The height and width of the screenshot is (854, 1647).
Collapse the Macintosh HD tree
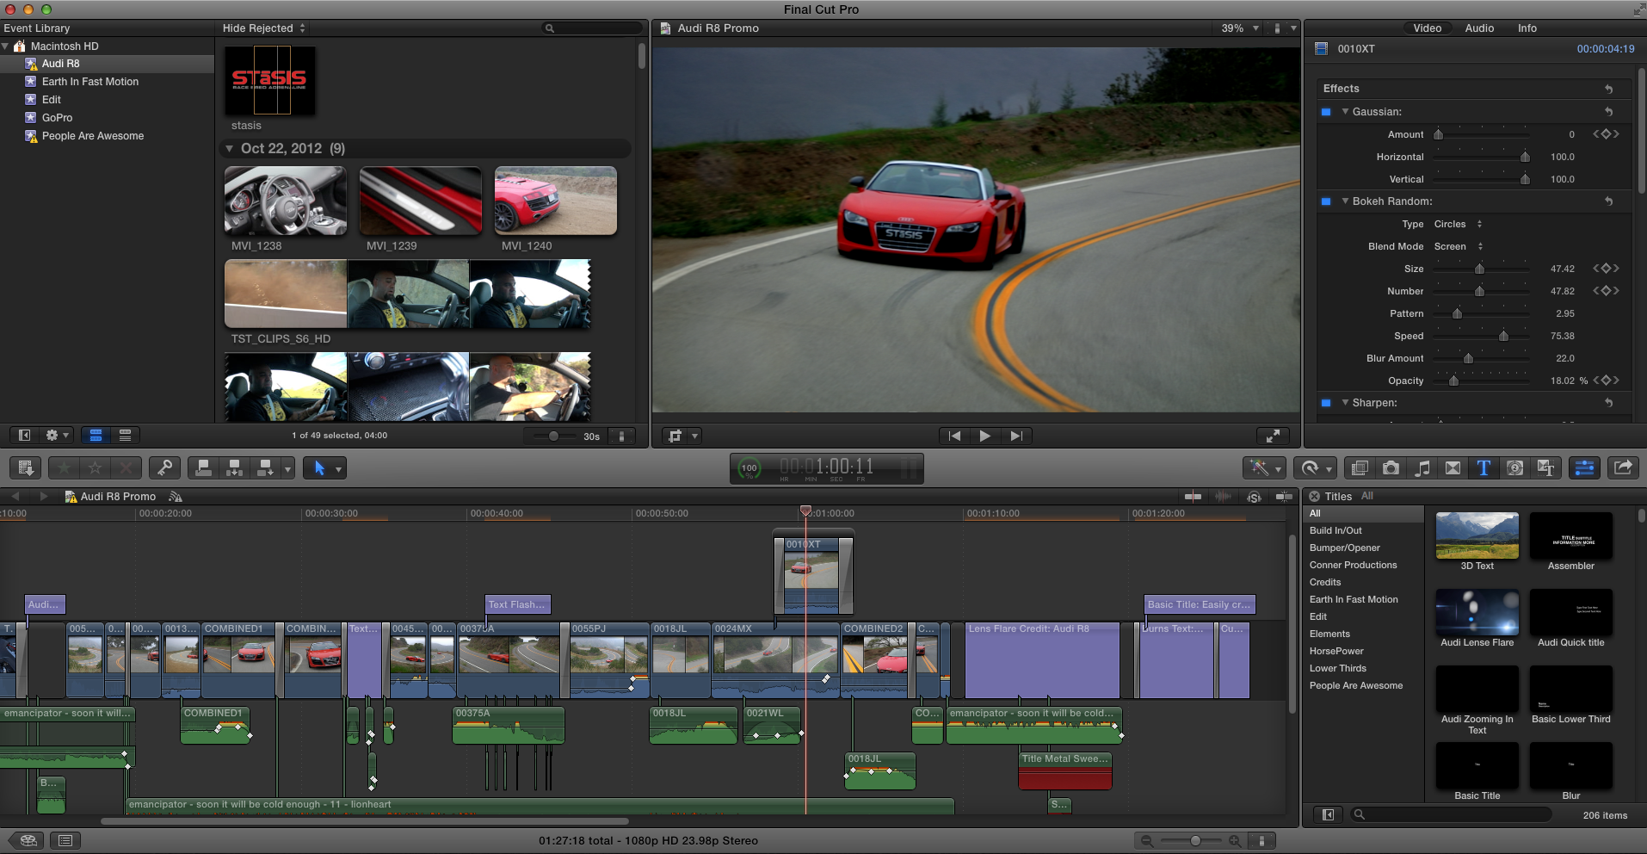point(6,46)
